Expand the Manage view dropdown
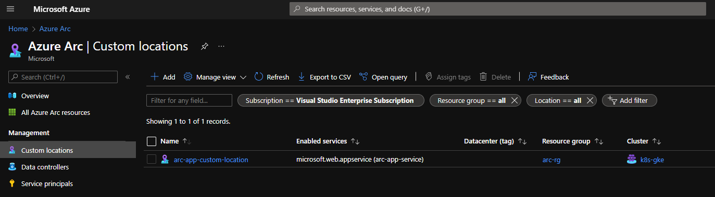 [215, 77]
